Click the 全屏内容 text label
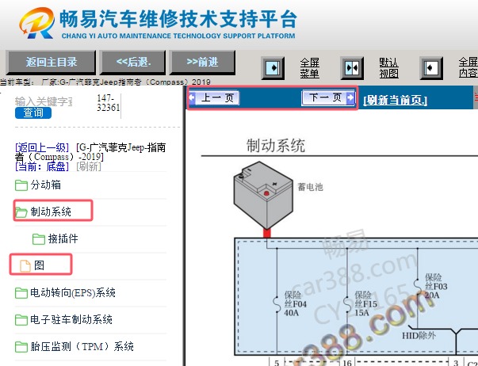The height and width of the screenshot is (366, 478). click(468, 67)
